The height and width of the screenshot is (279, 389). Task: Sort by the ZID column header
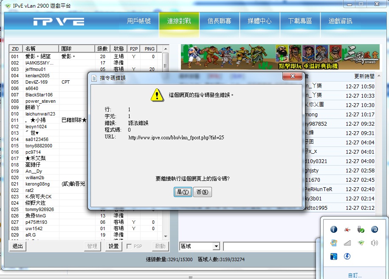click(16, 49)
